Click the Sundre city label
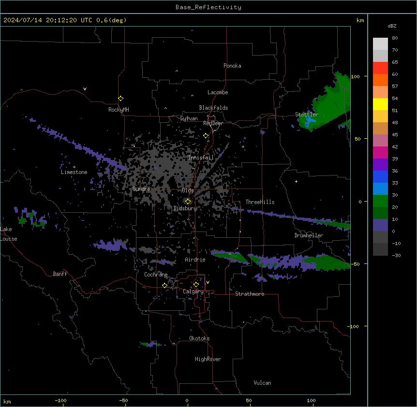The width and height of the screenshot is (417, 407). click(x=141, y=189)
